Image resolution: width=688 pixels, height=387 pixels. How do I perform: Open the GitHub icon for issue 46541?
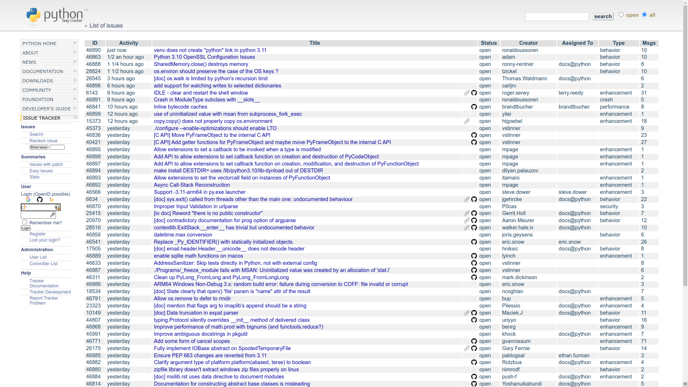pyautogui.click(x=474, y=242)
